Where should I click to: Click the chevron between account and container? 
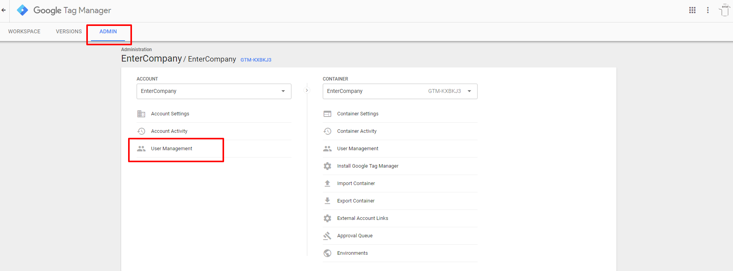click(x=307, y=90)
